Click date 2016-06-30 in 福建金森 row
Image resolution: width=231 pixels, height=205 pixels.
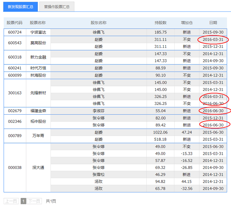[213, 111]
